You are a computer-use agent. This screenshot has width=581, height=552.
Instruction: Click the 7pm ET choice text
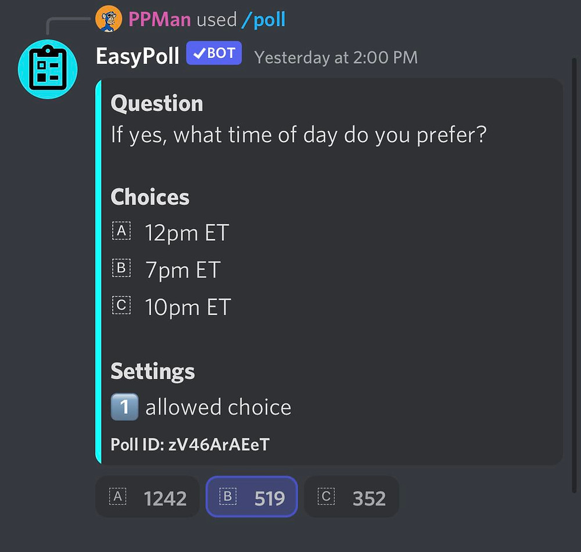(183, 270)
